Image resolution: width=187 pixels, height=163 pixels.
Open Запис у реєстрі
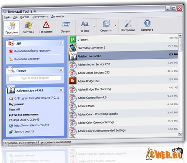(24, 132)
